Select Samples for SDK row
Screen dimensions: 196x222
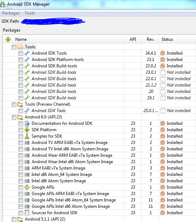click(x=99, y=136)
